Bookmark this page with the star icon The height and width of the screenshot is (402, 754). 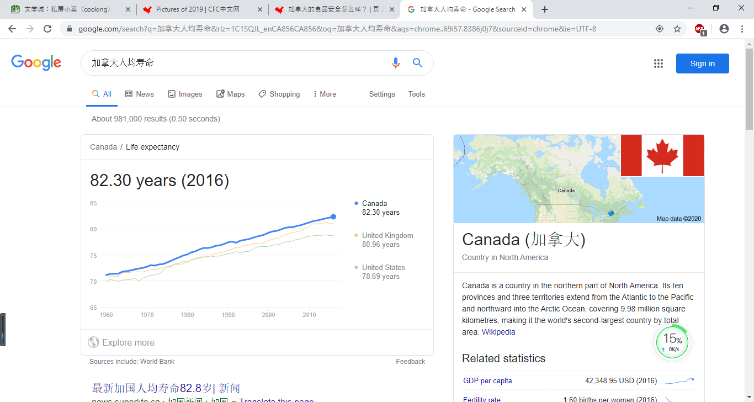click(x=677, y=29)
